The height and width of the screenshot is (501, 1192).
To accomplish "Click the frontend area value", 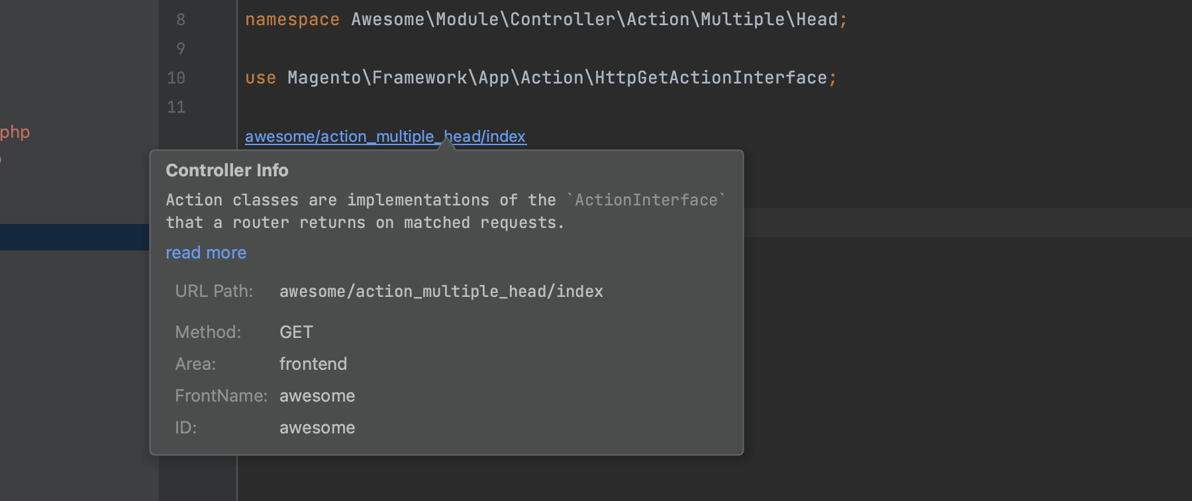I will pos(313,364).
